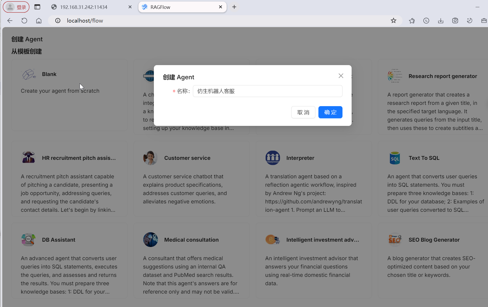Click the agent name input field
The height and width of the screenshot is (307, 488).
click(267, 91)
